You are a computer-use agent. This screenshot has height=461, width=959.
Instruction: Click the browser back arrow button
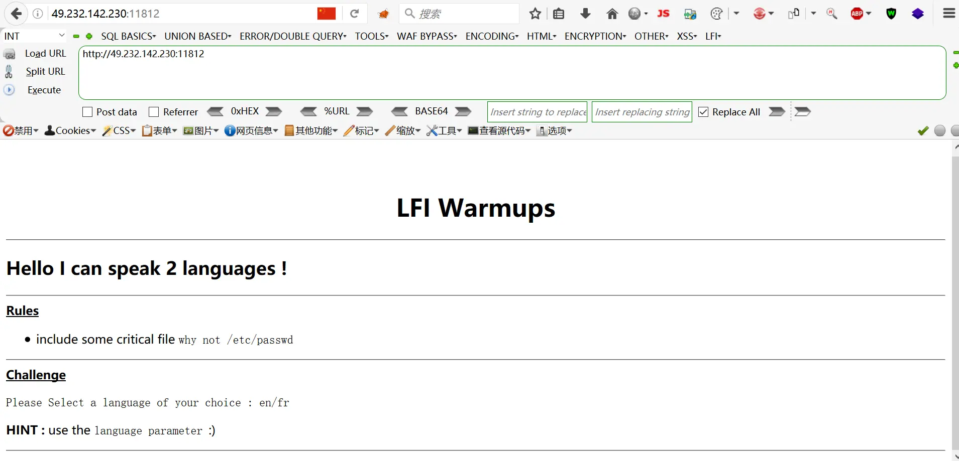click(x=16, y=14)
